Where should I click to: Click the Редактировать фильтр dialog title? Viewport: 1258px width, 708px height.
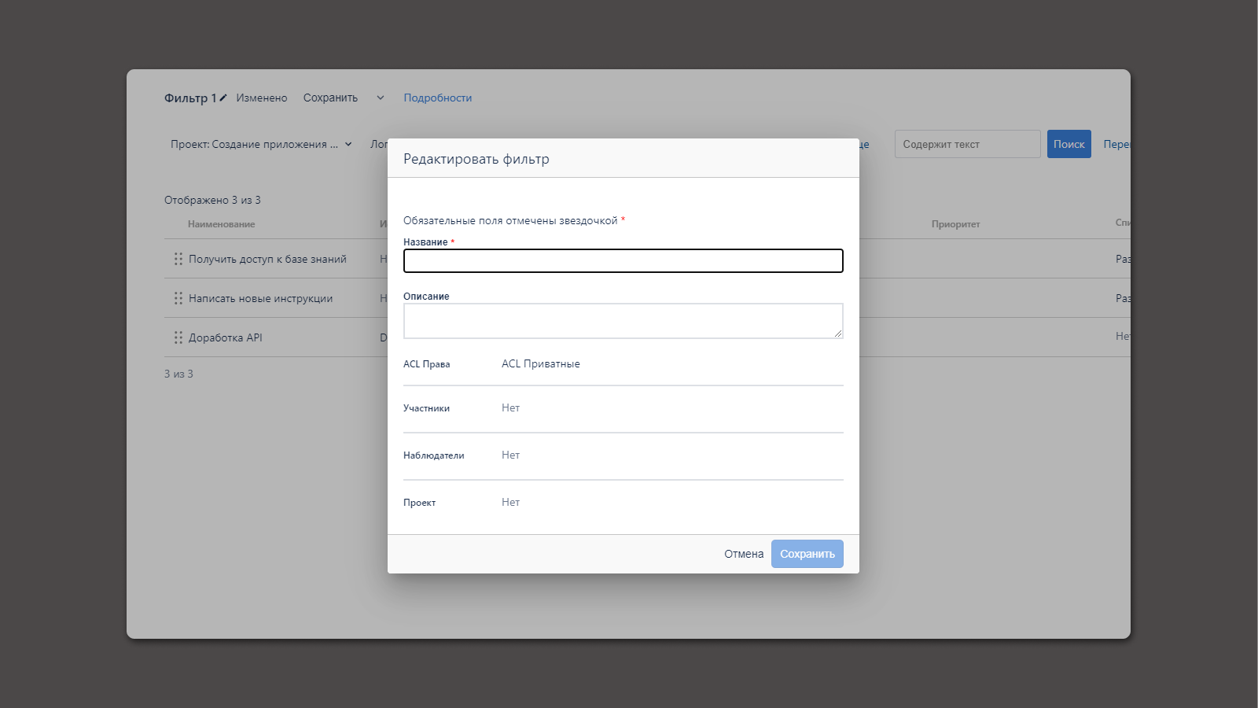coord(476,159)
